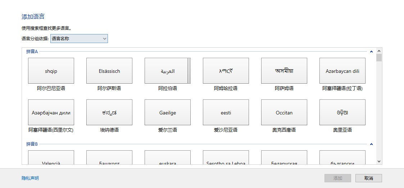Select the euskara language tile
The height and width of the screenshot is (188, 404).
pyautogui.click(x=168, y=158)
